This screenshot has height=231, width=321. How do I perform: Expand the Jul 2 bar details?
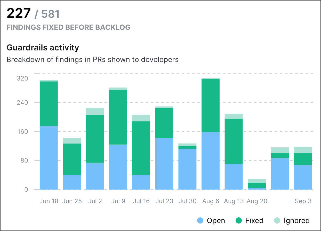pyautogui.click(x=95, y=149)
